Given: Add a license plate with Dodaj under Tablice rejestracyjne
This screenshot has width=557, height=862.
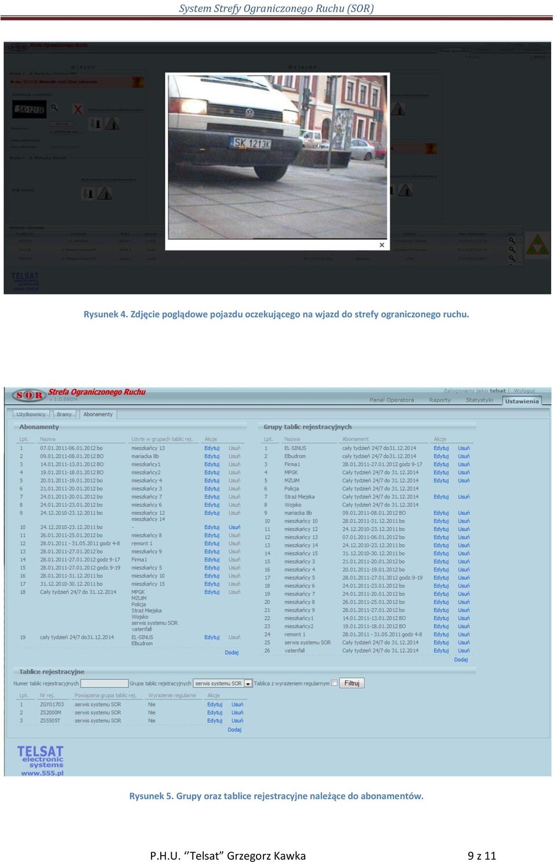Looking at the screenshot, I should tap(234, 729).
